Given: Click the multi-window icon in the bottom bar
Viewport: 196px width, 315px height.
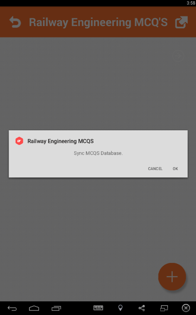Looking at the screenshot, I should 164,308.
